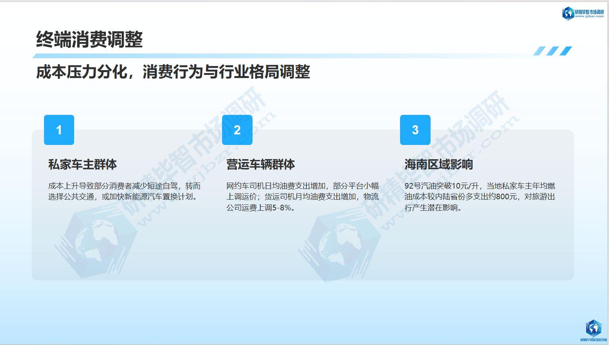
Task: Select the number 1 badge
Action: [x=59, y=130]
